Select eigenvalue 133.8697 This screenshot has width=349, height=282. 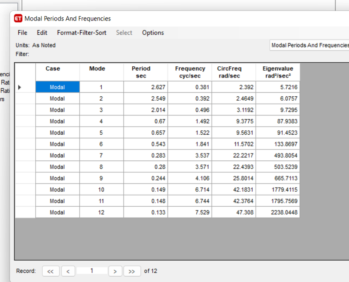278,144
